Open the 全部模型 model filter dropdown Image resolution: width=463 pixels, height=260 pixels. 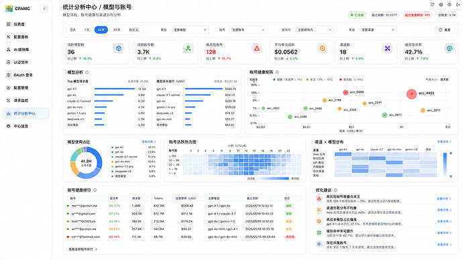pyautogui.click(x=190, y=29)
